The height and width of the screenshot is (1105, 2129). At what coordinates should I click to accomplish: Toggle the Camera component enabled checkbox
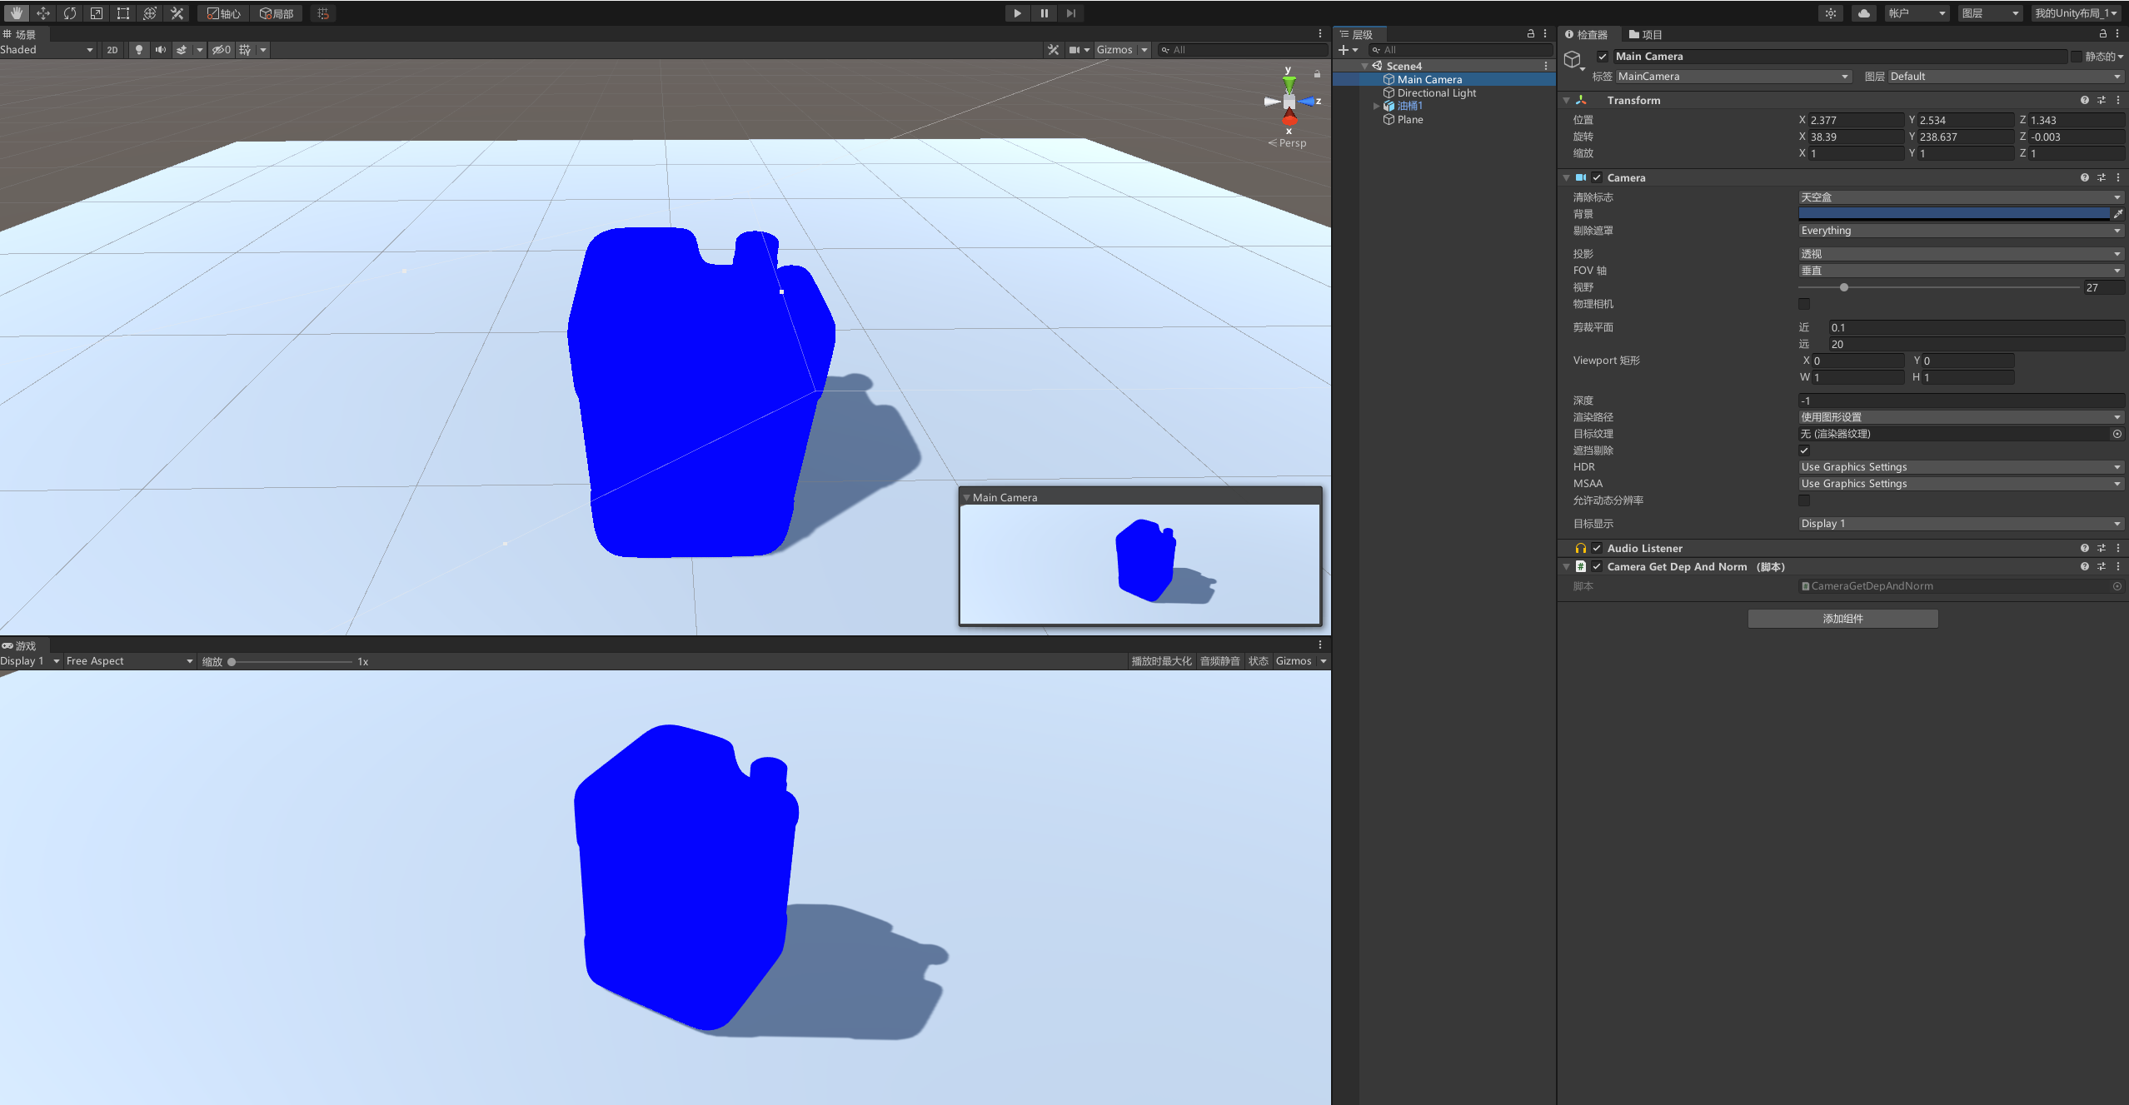coord(1597,177)
